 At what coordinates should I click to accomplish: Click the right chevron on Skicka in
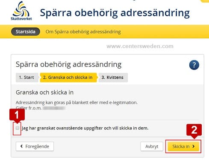pos(193,146)
